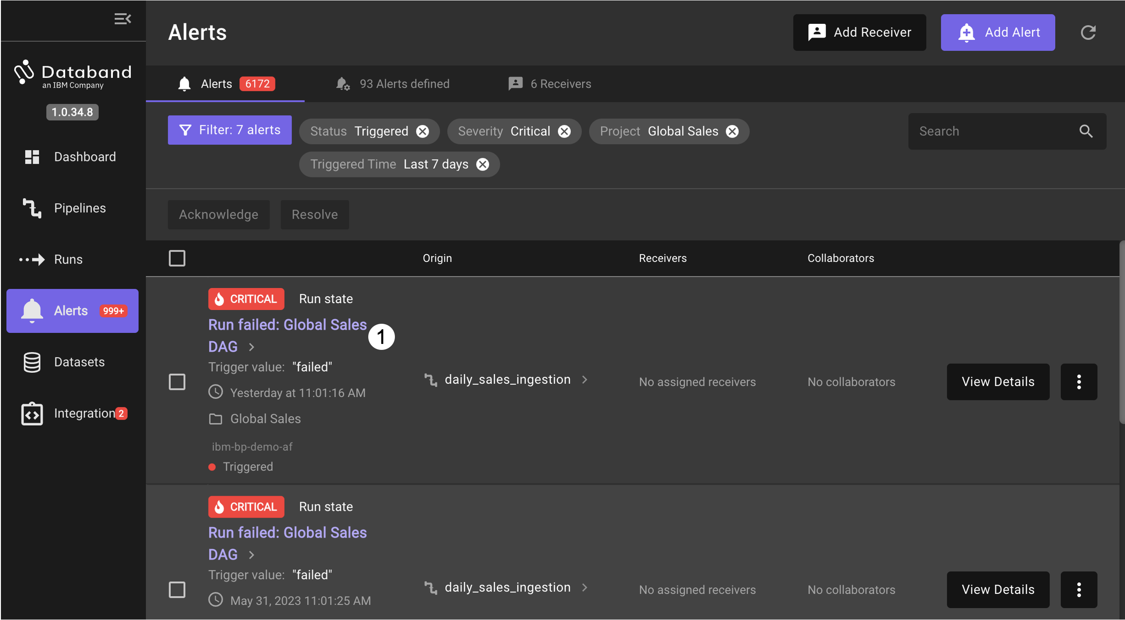Click the Resolve button
Screen dimensions: 1125x620
pos(314,215)
